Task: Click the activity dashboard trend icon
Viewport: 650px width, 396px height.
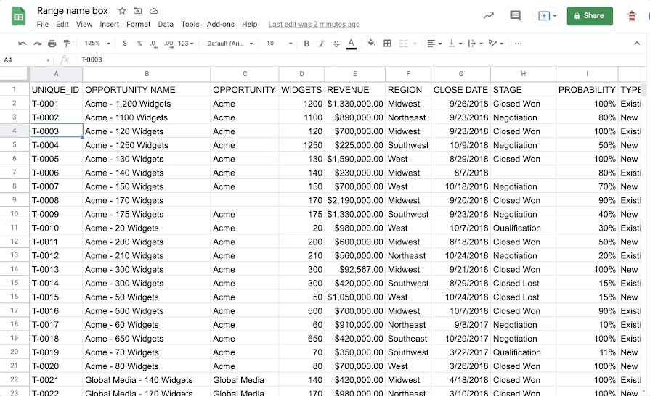Action: click(x=489, y=16)
